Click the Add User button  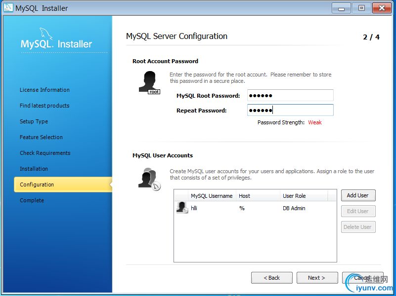click(358, 195)
